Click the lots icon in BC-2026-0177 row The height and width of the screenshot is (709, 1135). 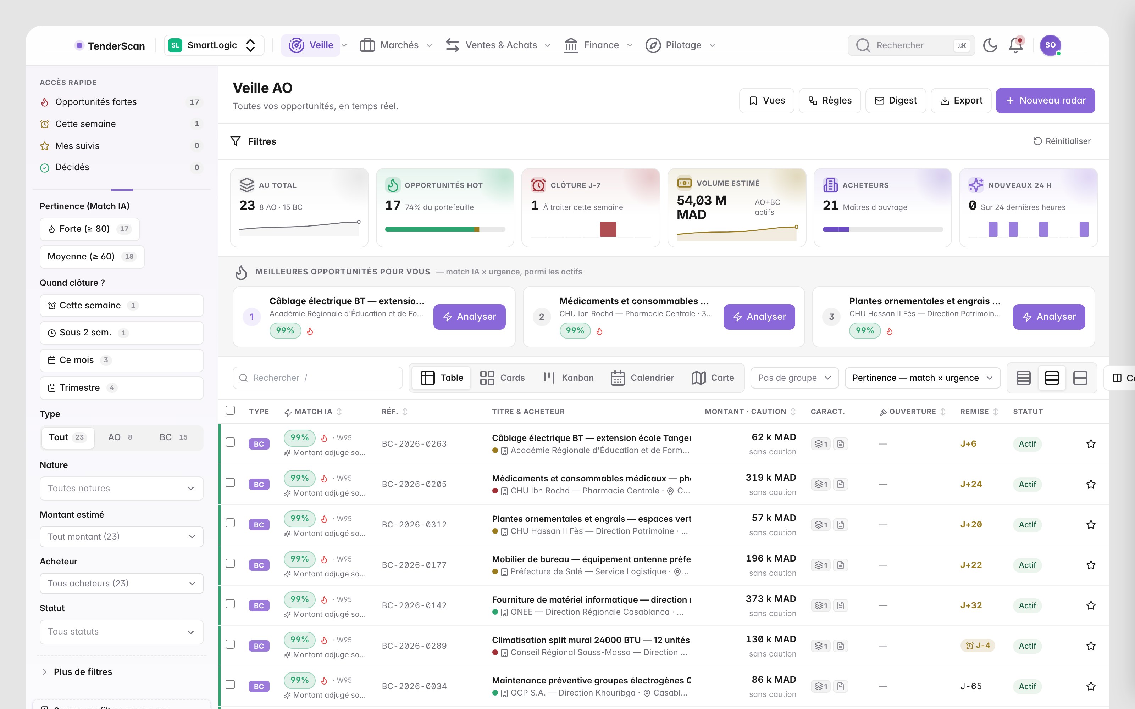tap(821, 565)
